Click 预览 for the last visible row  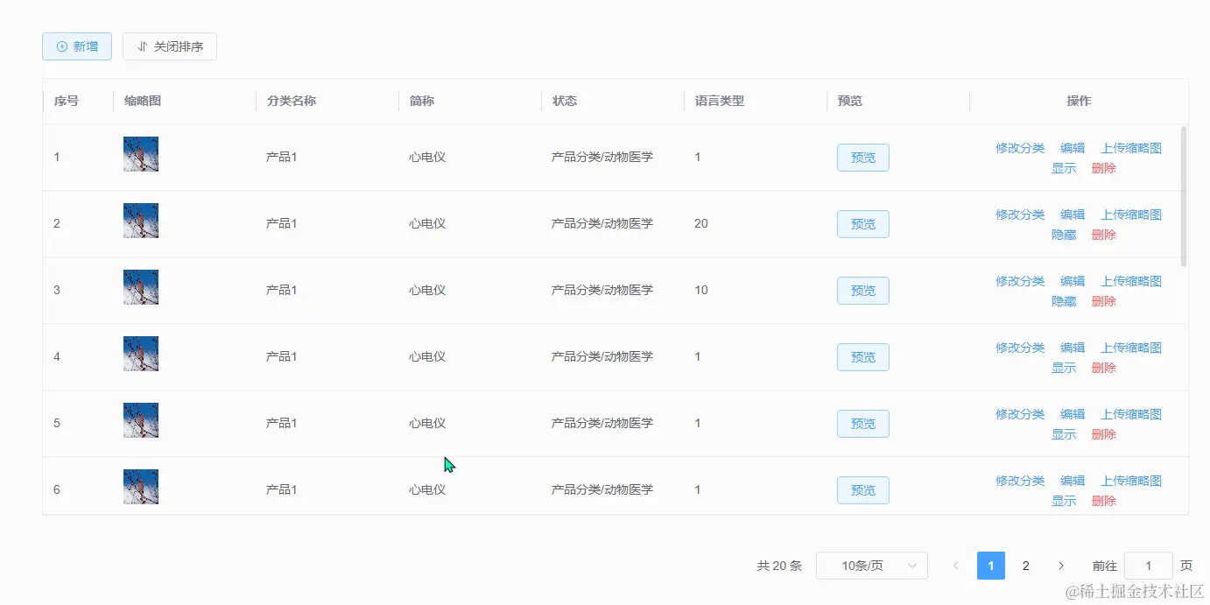pos(862,490)
